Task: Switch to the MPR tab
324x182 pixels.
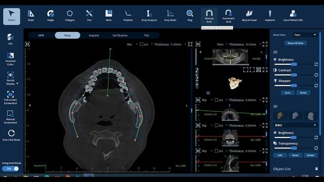Action: click(41, 35)
